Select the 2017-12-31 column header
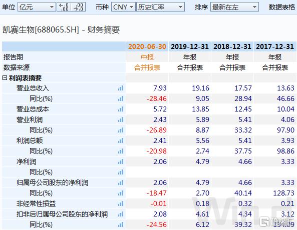 pyautogui.click(x=275, y=46)
